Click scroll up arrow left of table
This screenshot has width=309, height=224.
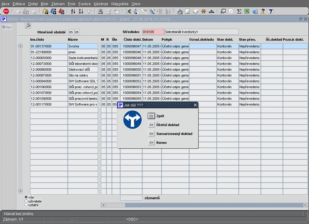pos(21,46)
